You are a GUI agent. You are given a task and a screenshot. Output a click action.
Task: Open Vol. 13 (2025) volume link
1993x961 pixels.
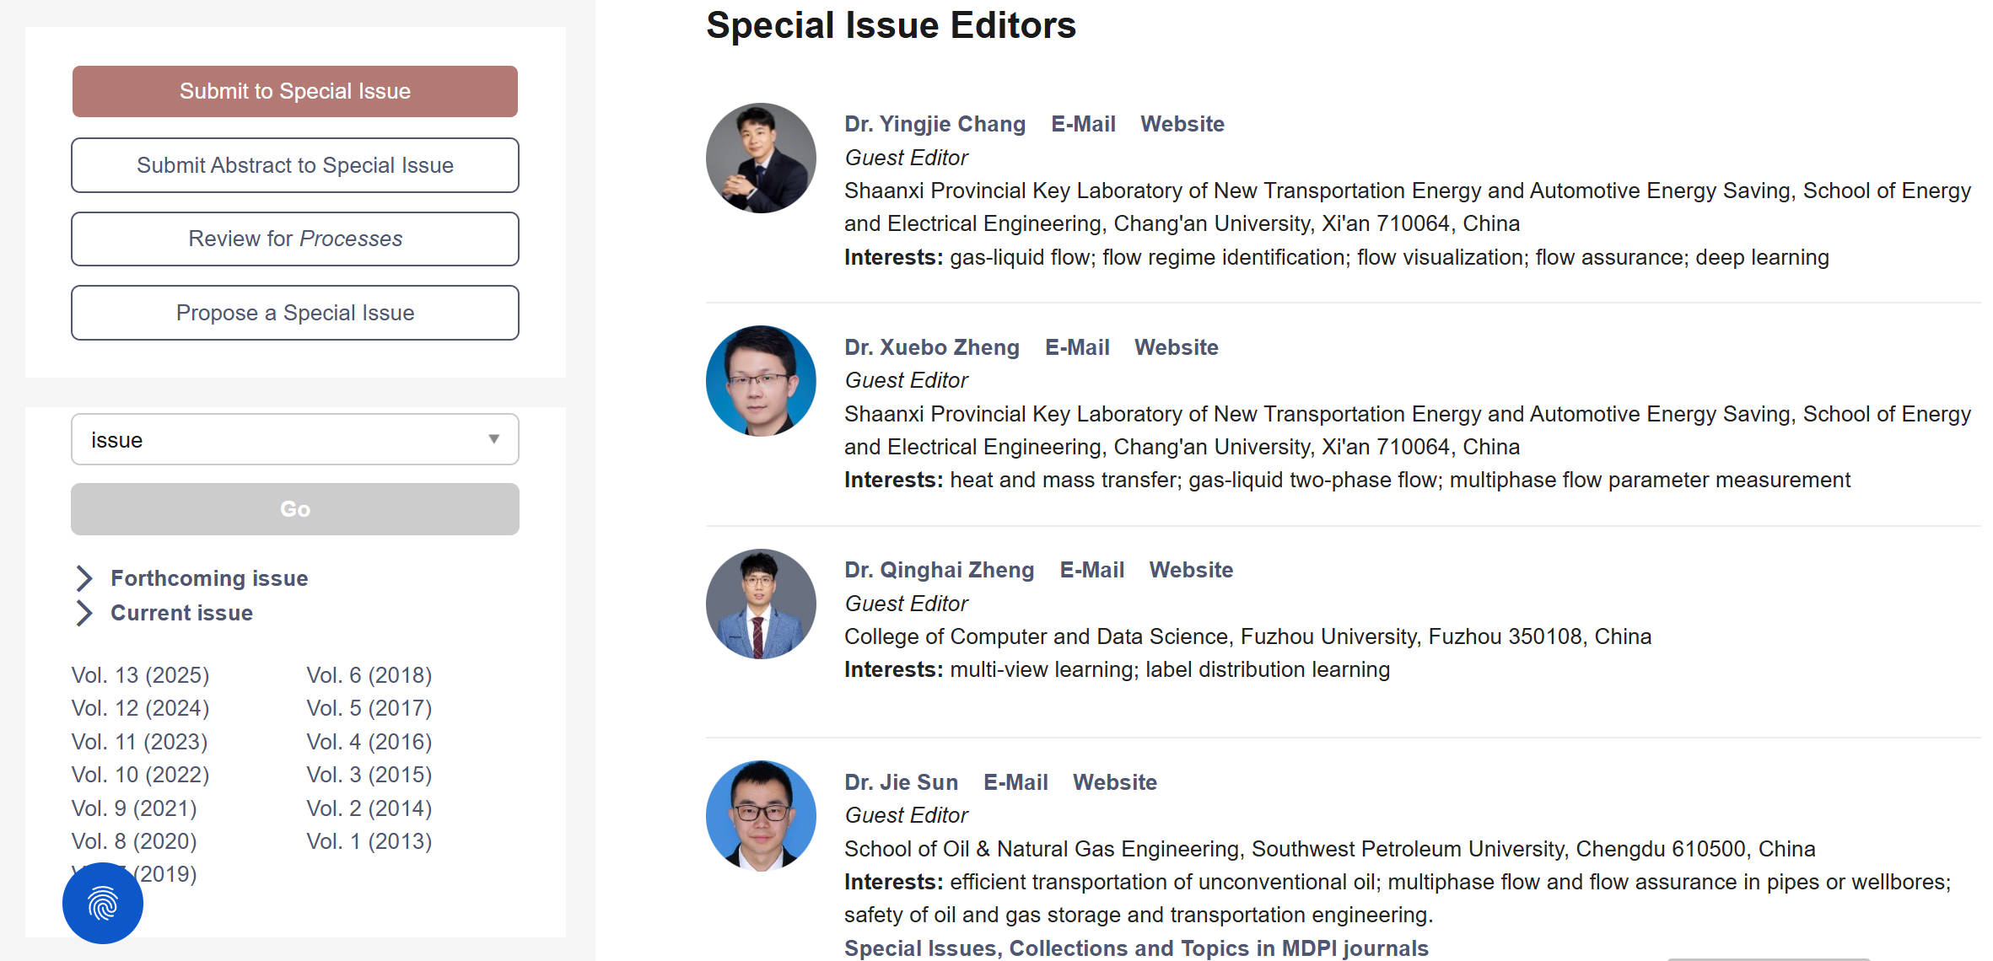(x=140, y=675)
